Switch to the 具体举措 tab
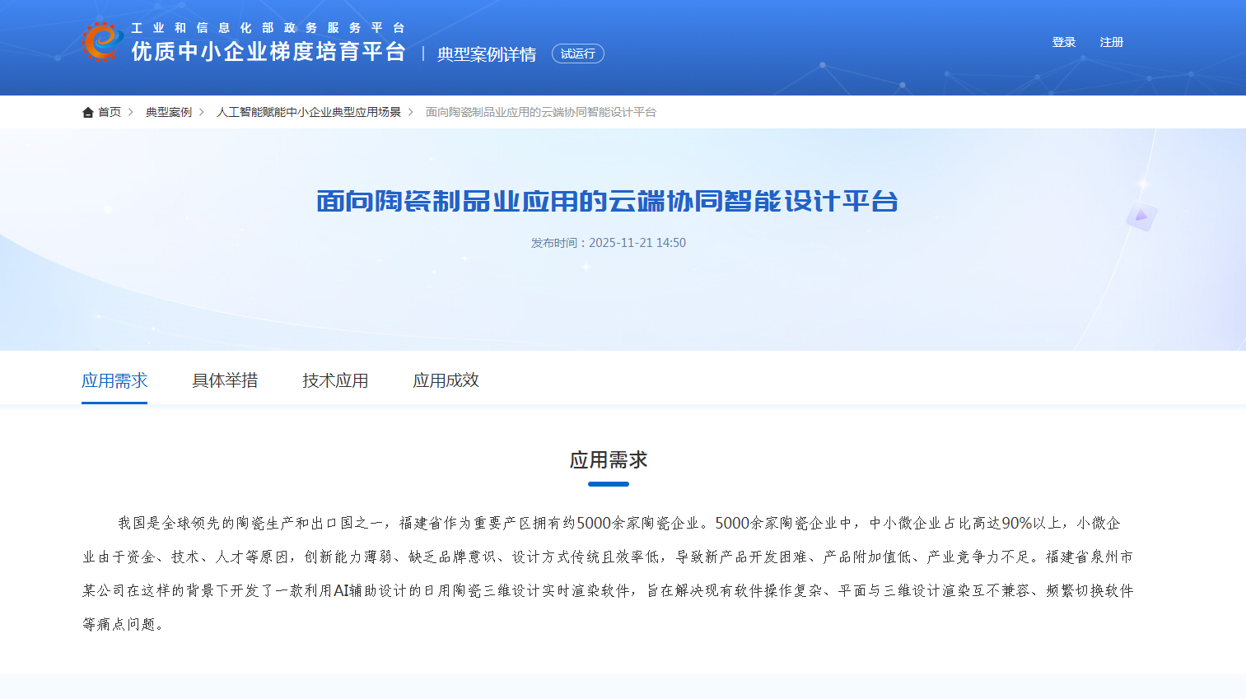Screen dimensions: 1246x699 225,380
